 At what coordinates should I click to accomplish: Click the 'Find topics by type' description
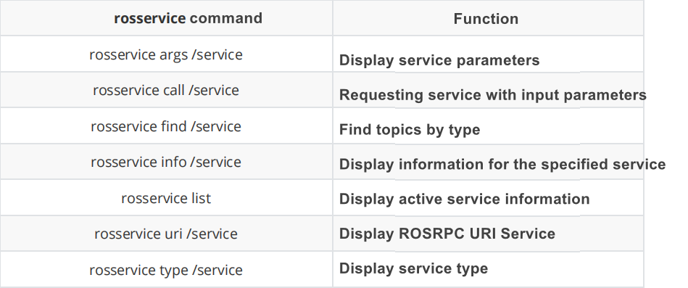click(410, 130)
